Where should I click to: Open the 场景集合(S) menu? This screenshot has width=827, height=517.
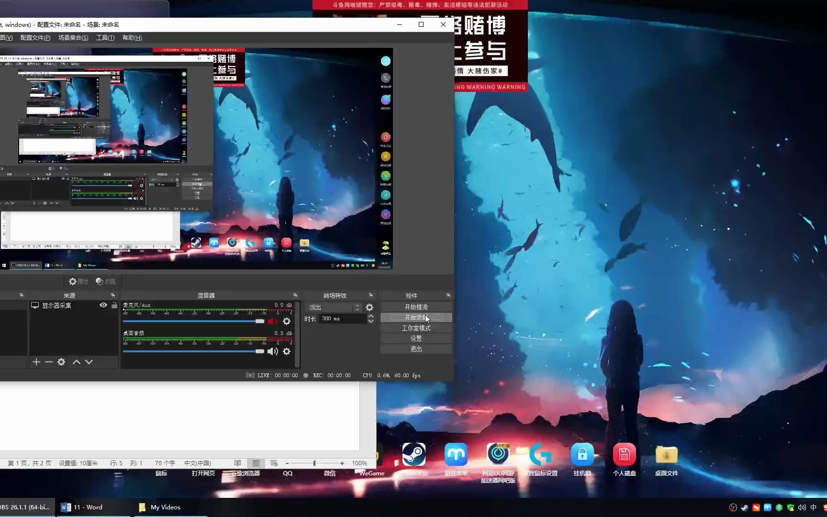pos(73,38)
